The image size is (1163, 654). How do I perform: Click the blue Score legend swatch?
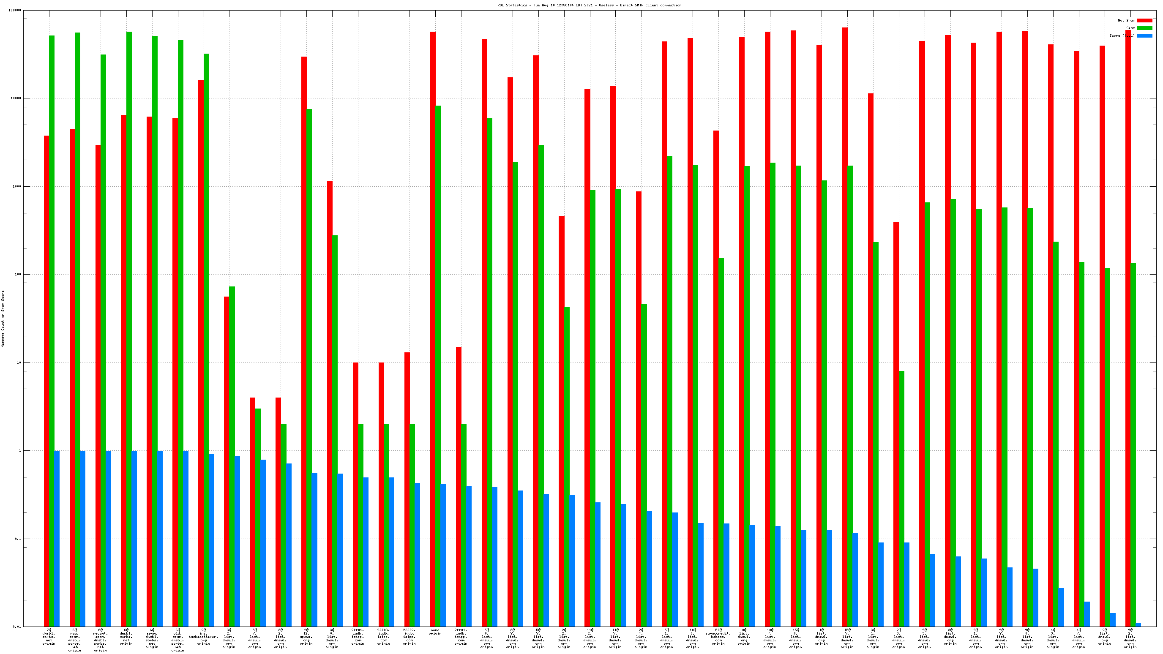coord(1144,35)
